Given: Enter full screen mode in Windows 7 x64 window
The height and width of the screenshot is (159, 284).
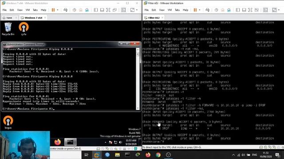Looking at the screenshot, I should click(x=108, y=10).
